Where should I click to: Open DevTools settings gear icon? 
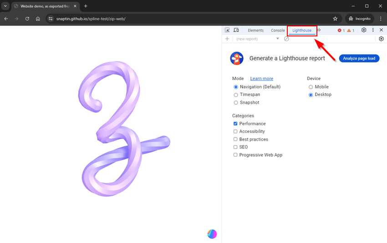pyautogui.click(x=364, y=30)
